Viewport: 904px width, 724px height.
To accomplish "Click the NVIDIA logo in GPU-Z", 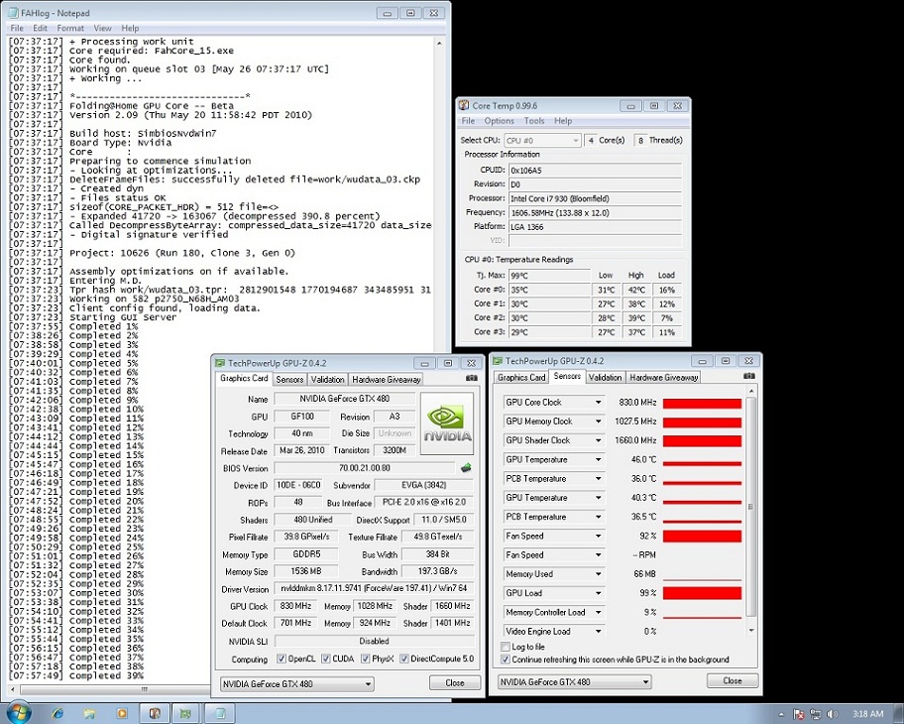I will click(447, 422).
